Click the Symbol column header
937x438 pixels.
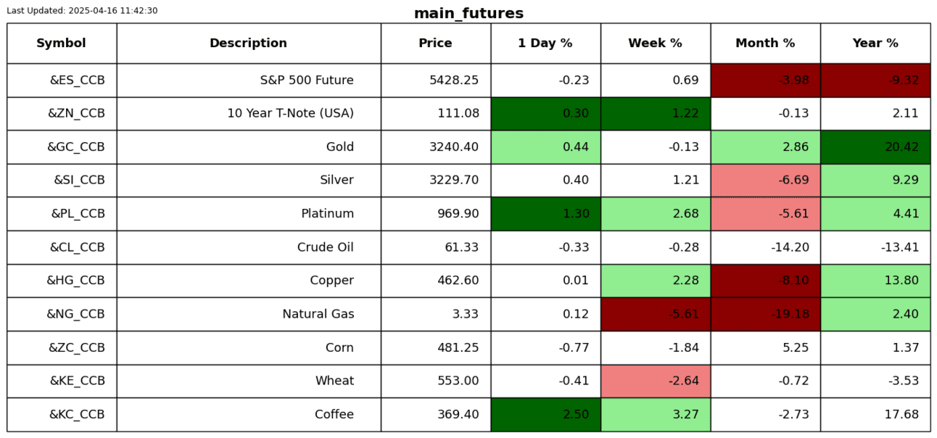61,44
